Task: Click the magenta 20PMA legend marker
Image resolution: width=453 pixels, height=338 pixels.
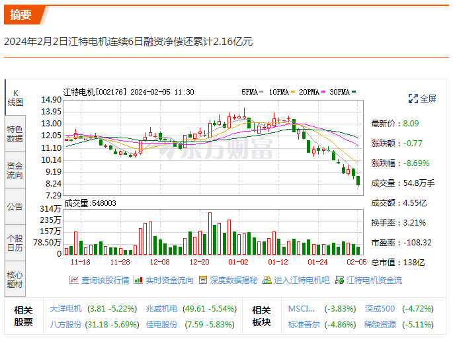Action: [x=323, y=92]
